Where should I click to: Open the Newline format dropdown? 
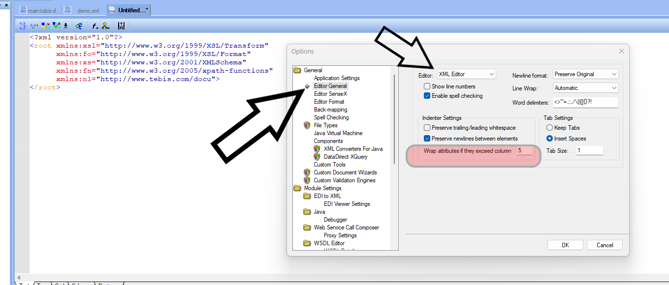[585, 74]
